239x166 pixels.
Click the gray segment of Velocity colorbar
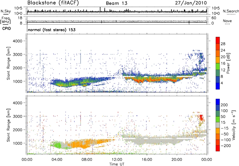pyautogui.click(x=218, y=125)
